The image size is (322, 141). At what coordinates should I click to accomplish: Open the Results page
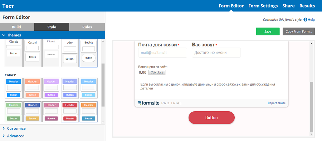pyautogui.click(x=307, y=6)
